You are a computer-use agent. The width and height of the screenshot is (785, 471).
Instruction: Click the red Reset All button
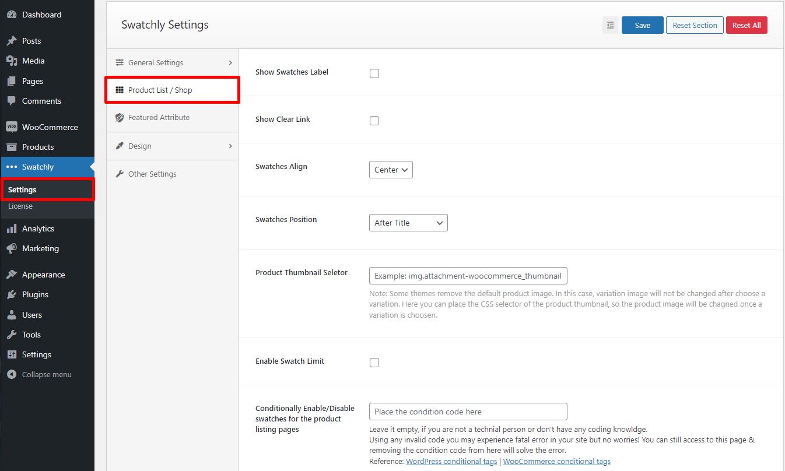point(747,25)
